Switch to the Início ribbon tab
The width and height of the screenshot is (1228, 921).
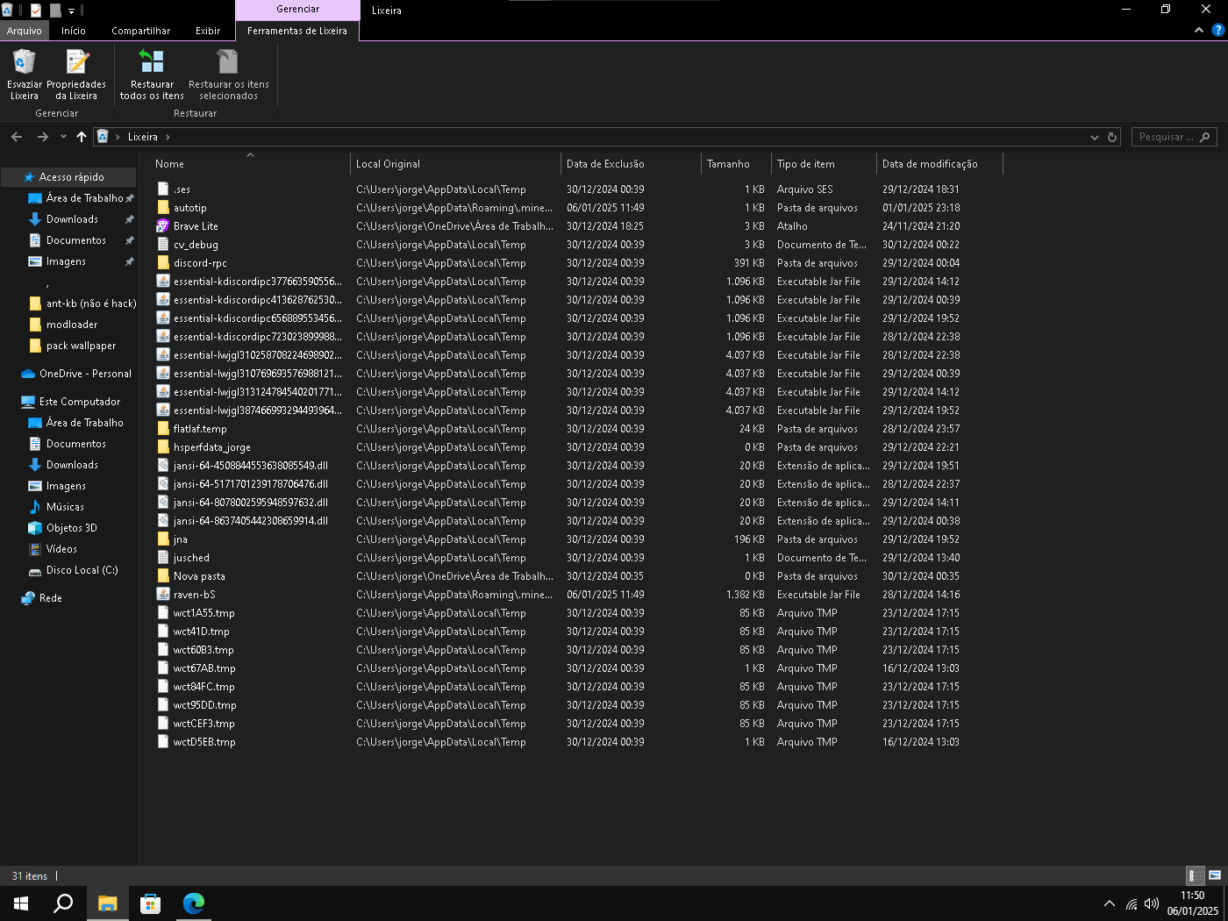tap(74, 31)
